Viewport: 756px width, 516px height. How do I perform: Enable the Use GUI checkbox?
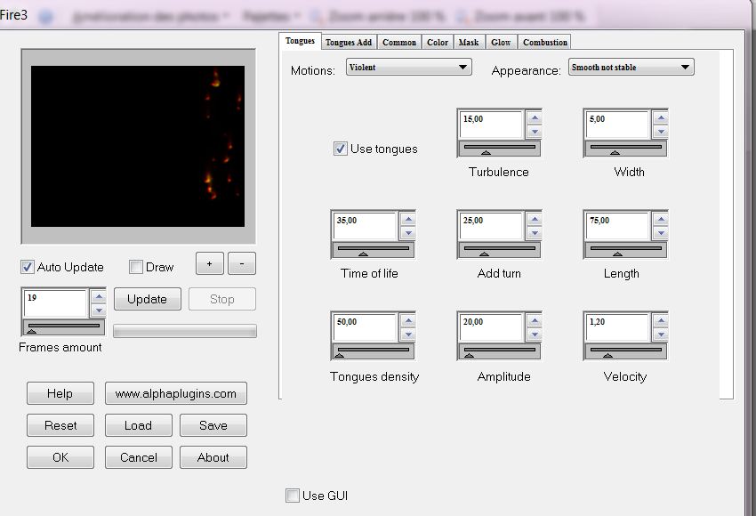pos(293,496)
